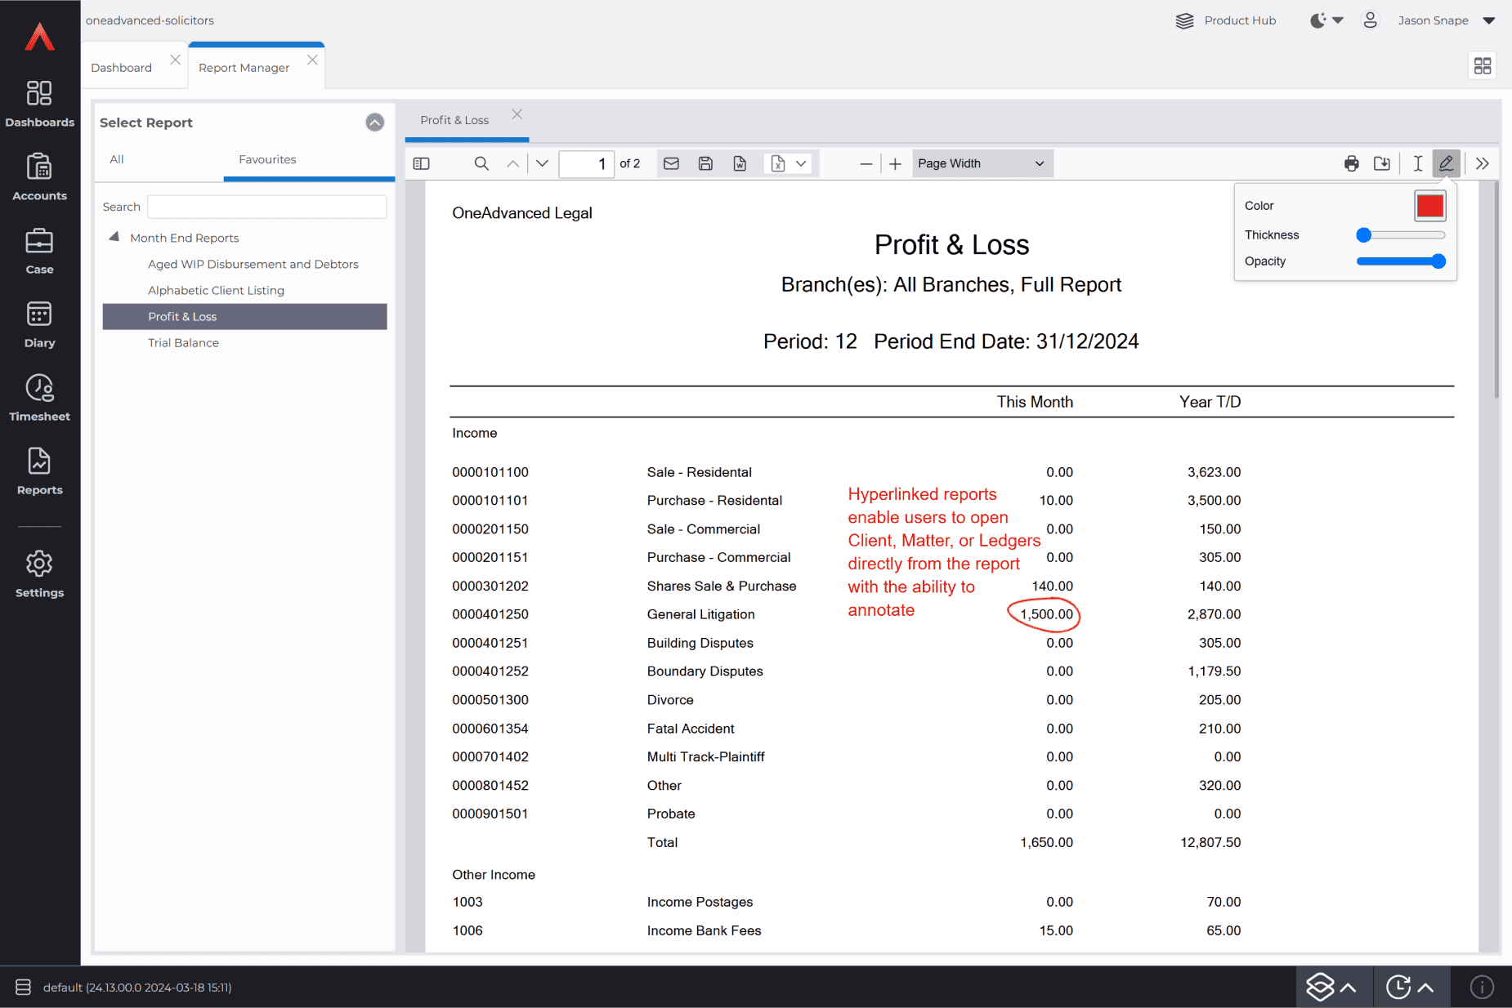
Task: Toggle the dark mode theme switcher
Action: click(x=1326, y=20)
